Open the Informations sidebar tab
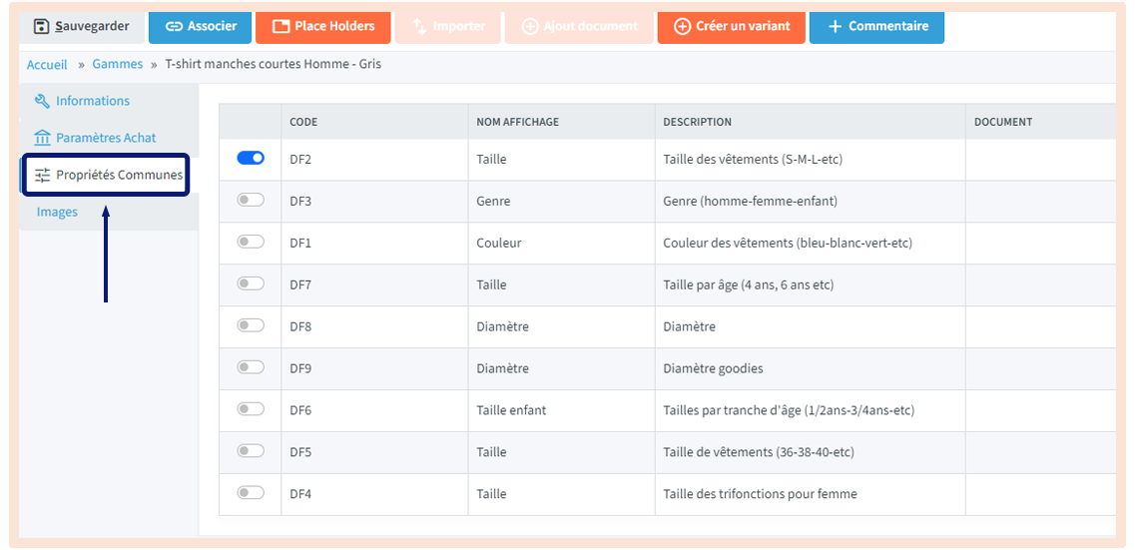 tap(92, 101)
